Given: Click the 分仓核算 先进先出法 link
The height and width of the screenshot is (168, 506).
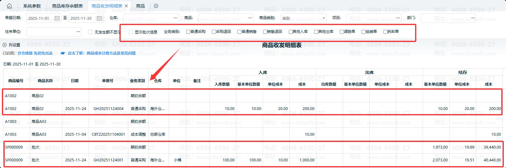Looking at the screenshot, I should (35, 53).
